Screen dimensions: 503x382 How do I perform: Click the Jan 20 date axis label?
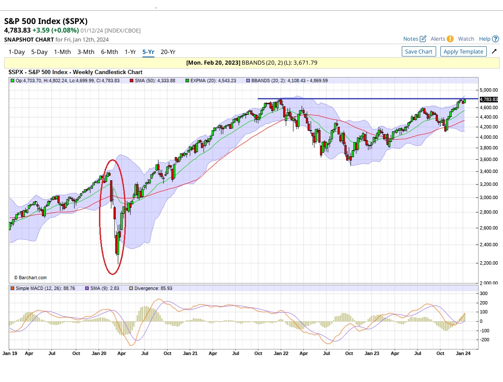99,353
